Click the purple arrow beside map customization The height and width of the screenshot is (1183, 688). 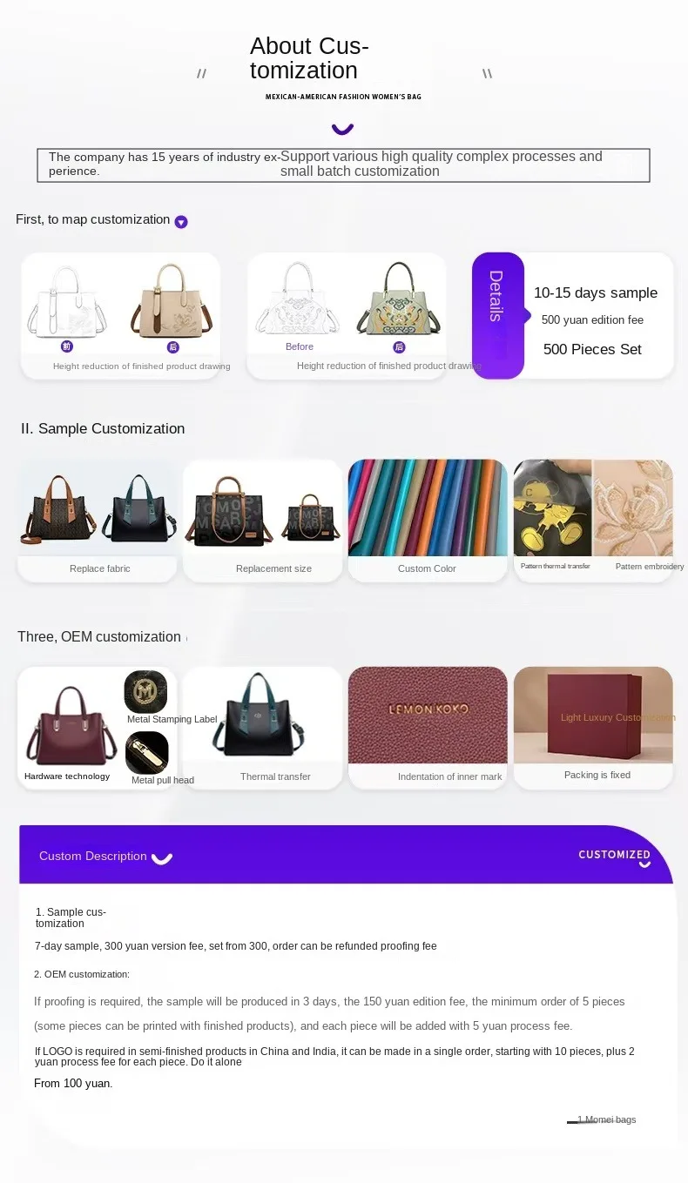click(x=181, y=222)
